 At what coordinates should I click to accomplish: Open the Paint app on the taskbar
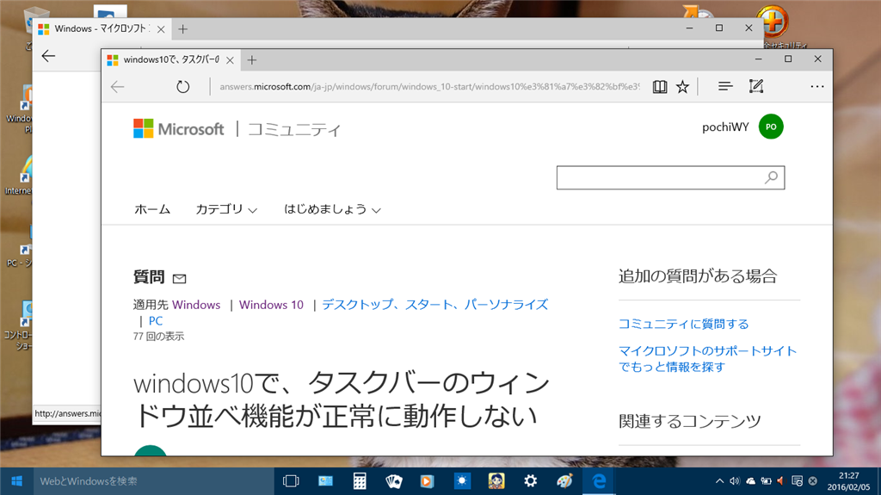[x=564, y=481]
